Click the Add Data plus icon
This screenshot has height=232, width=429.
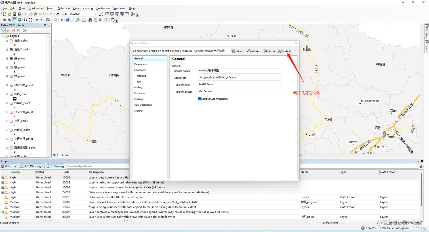pyautogui.click(x=58, y=14)
